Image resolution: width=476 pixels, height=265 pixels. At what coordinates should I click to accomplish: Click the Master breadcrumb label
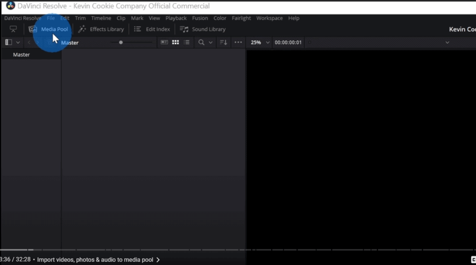[70, 43]
